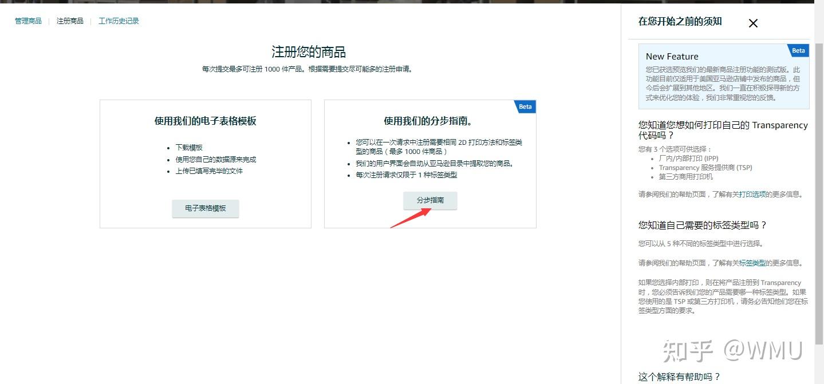Select the 使用我们的分步指南 card
824x384 pixels.
pos(429,164)
